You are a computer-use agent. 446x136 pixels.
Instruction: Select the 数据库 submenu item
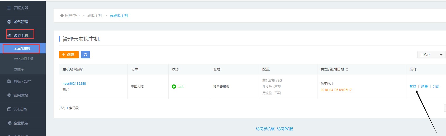(19, 69)
